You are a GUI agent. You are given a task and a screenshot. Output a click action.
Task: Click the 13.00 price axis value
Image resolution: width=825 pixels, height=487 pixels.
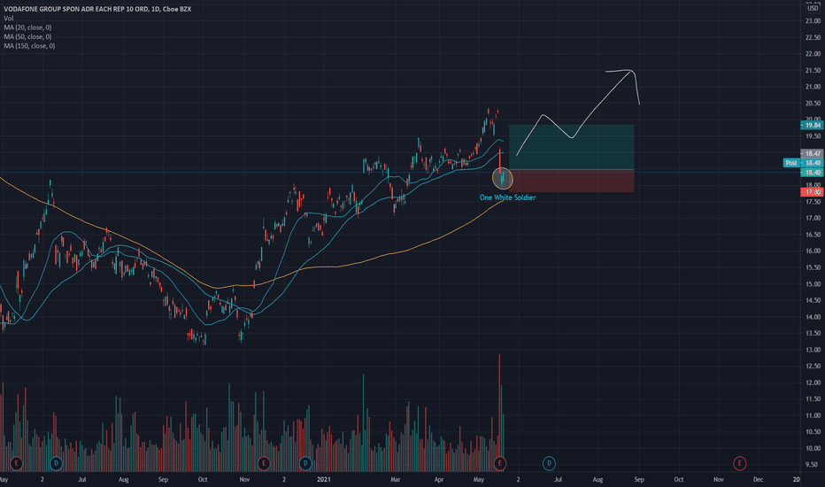tap(813, 350)
